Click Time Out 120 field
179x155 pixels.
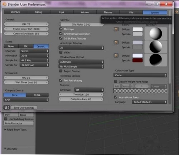[81, 95]
